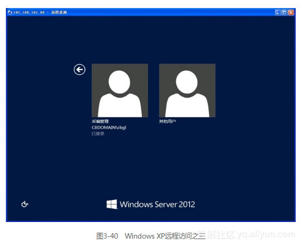
Task: Select the 采编管理 user avatar tile
Action: pos(120,90)
